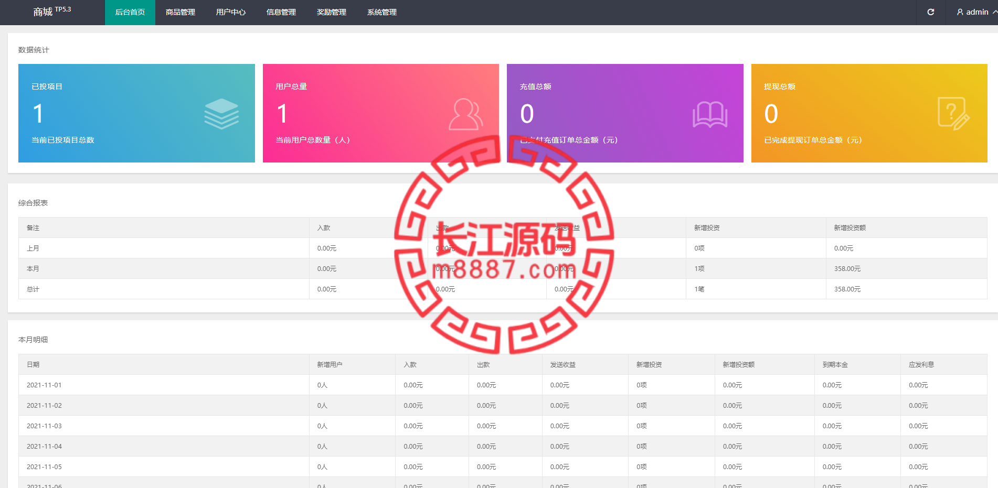Open 信息管理 menu
This screenshot has height=488, width=998.
[x=281, y=12]
